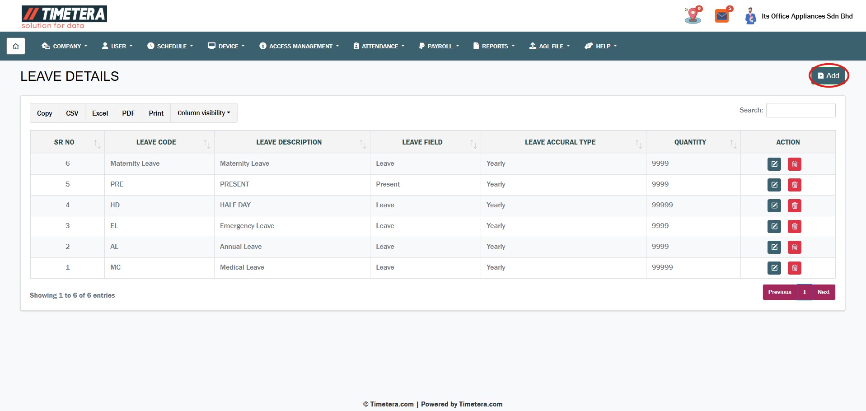Delete the Emergency Leave entry
Image resolution: width=866 pixels, height=411 pixels.
tap(794, 226)
